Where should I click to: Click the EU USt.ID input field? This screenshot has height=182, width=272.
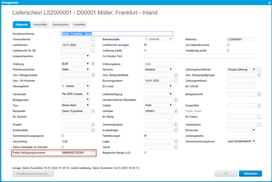coord(242,86)
